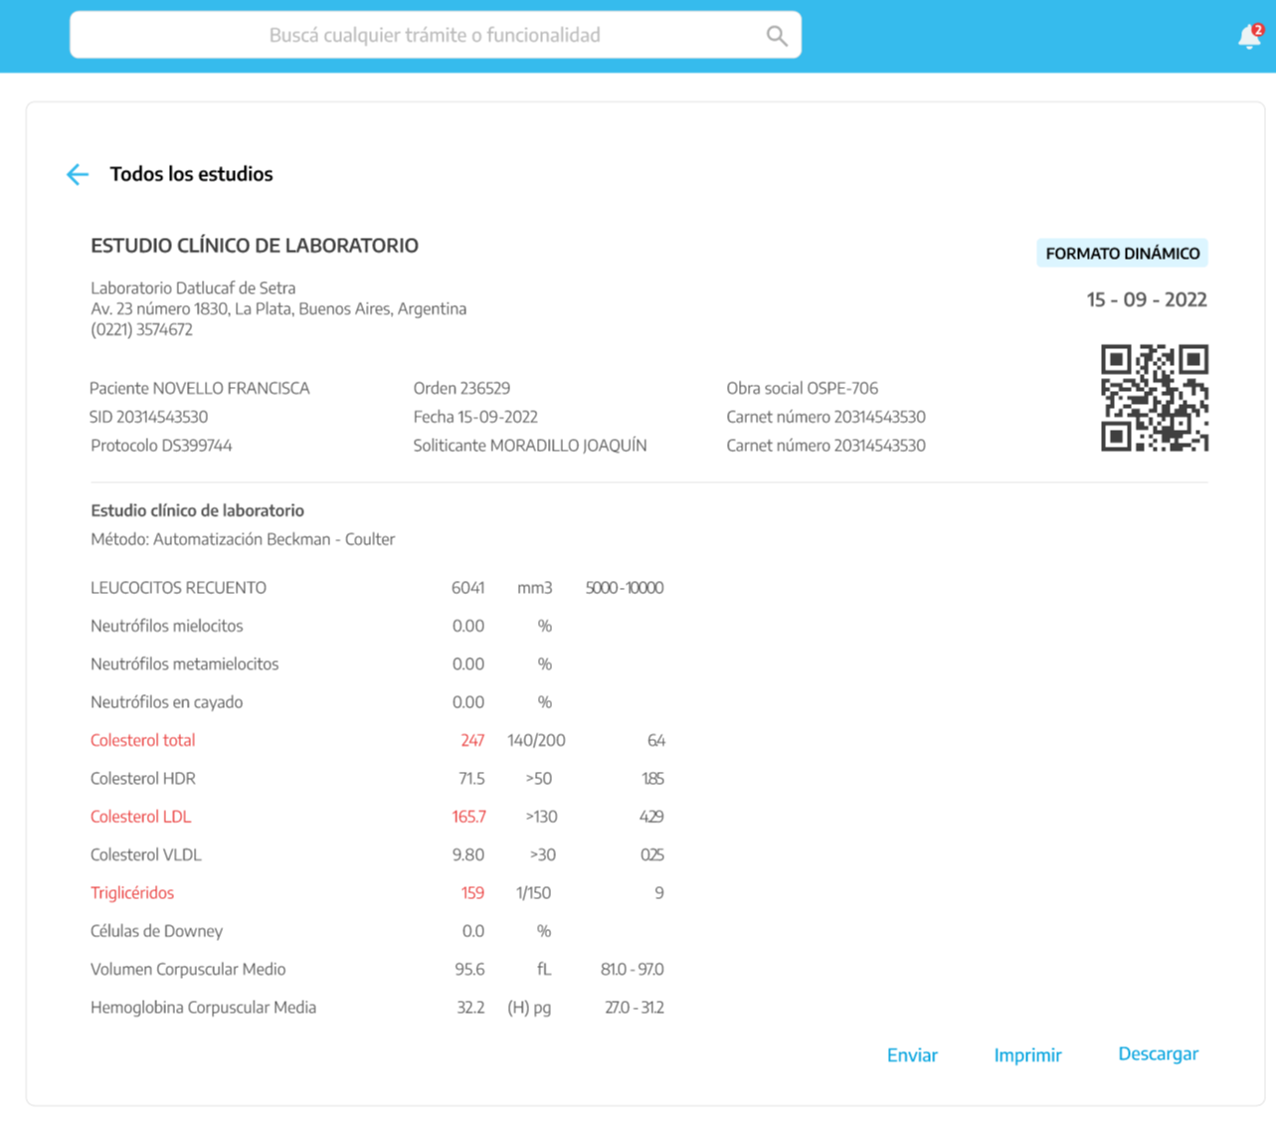
Task: Select the 'Colesterol LDL' result label
Action: click(140, 817)
